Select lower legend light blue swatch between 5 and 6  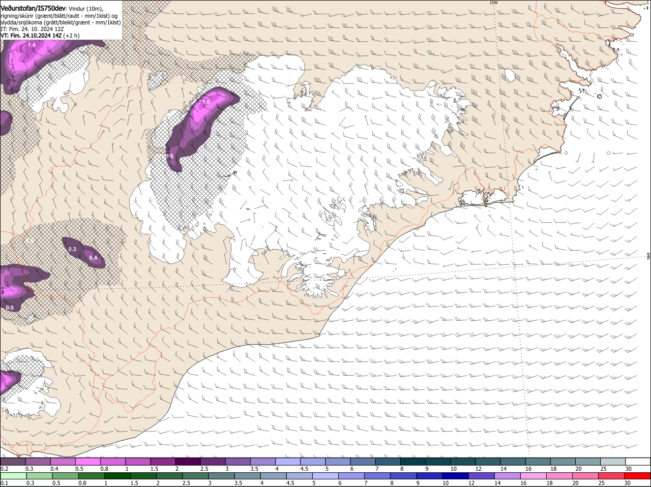pyautogui.click(x=325, y=476)
